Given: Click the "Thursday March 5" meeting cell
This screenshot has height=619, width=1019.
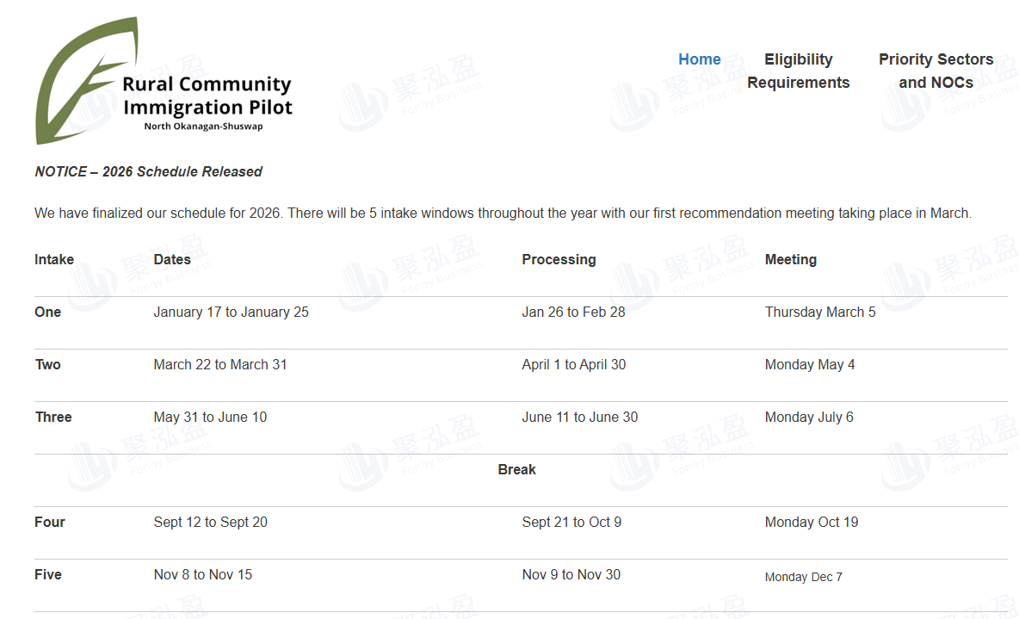Looking at the screenshot, I should click(x=820, y=312).
